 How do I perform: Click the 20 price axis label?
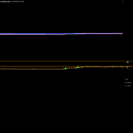[127, 63]
